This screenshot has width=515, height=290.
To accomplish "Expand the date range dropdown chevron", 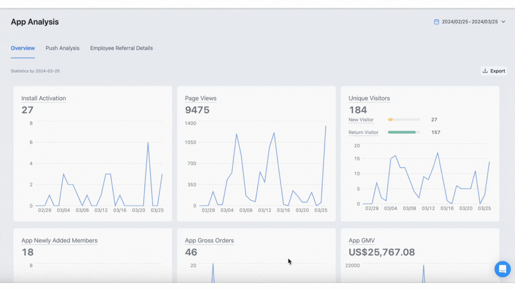I will click(x=503, y=21).
